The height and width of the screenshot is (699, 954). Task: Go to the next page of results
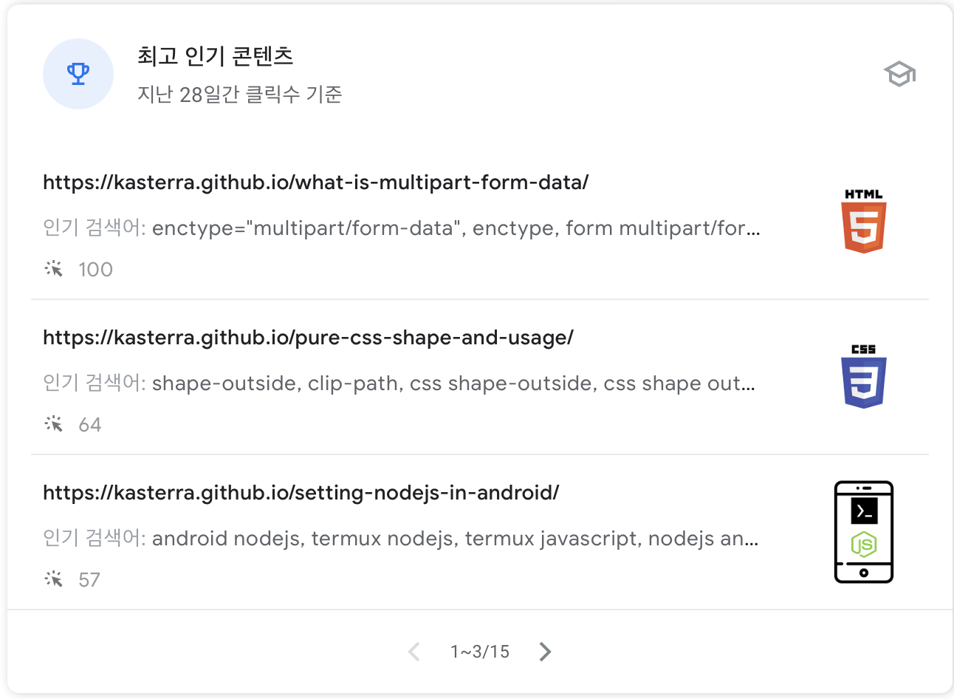click(x=545, y=652)
